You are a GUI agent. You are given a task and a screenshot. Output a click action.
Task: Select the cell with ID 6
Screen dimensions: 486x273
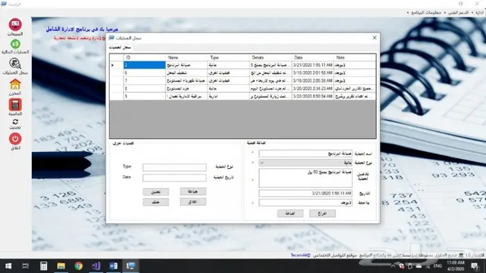(144, 73)
